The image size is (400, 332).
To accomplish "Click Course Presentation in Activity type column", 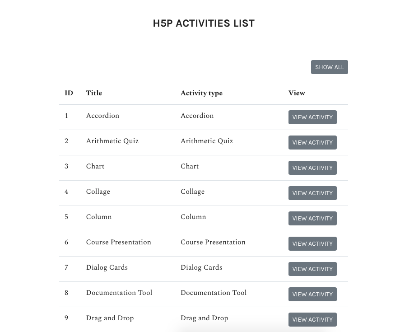I will pos(213,242).
